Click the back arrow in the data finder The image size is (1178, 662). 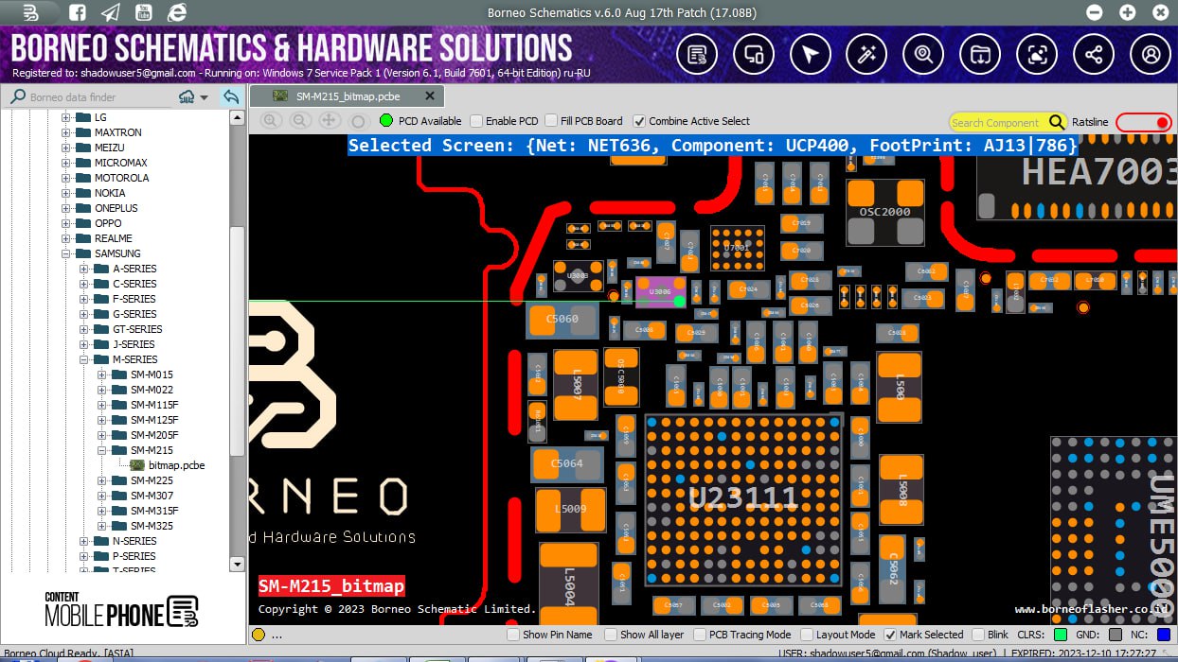click(230, 96)
